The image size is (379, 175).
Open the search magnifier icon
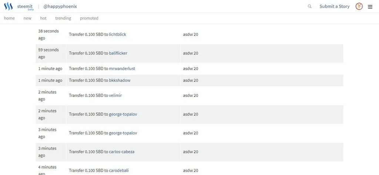(x=309, y=6)
